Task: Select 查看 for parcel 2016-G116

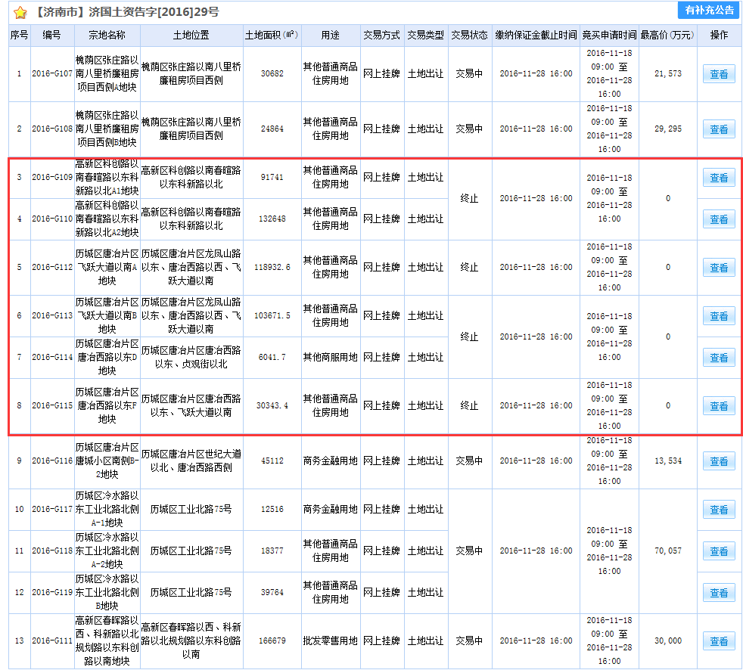Action: pyautogui.click(x=718, y=461)
